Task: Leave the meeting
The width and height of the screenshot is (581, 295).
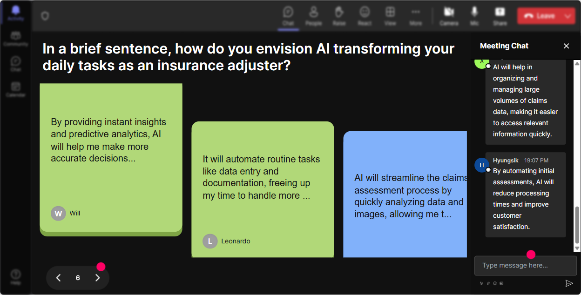Action: click(539, 16)
